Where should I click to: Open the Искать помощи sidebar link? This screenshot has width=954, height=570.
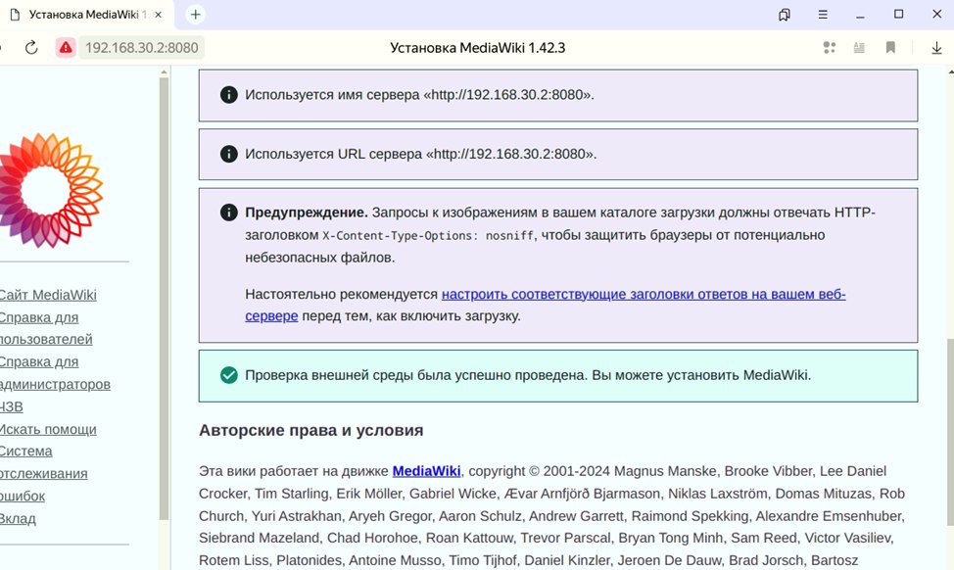pos(48,430)
